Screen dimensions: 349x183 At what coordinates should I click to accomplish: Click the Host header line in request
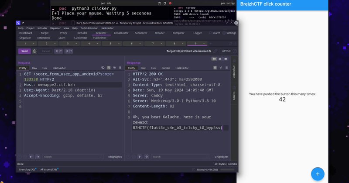[73, 85]
